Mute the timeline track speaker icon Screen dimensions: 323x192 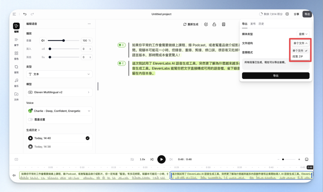[14, 175]
